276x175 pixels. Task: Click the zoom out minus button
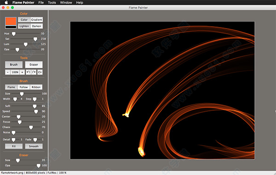tap(7, 72)
